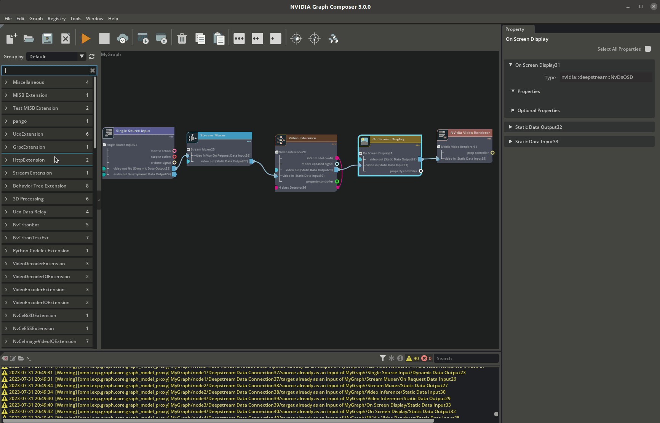Viewport: 660px width, 423px height.
Task: Expand the Behavior Tree Extension group
Action: [x=6, y=186]
